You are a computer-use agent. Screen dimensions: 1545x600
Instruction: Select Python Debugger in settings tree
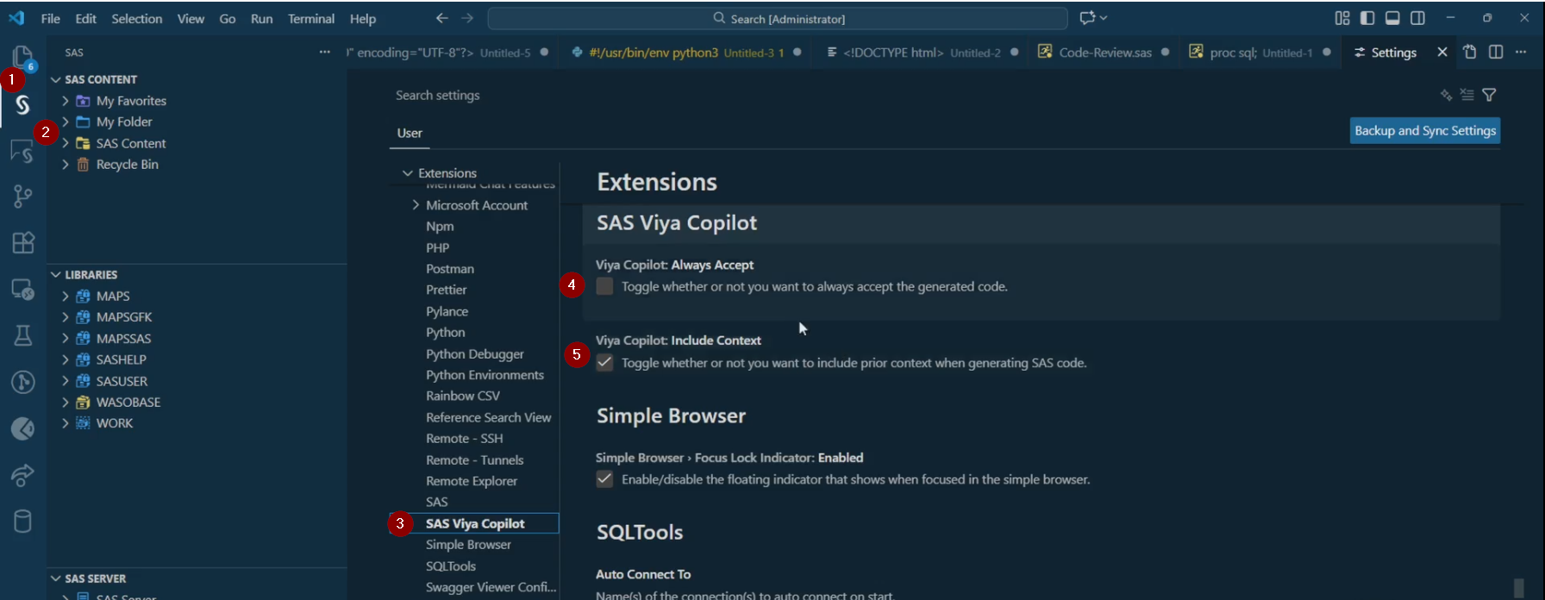[475, 353]
